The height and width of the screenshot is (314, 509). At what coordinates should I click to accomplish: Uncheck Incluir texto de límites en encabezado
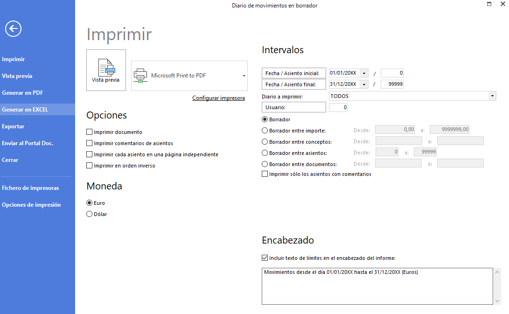(x=265, y=258)
